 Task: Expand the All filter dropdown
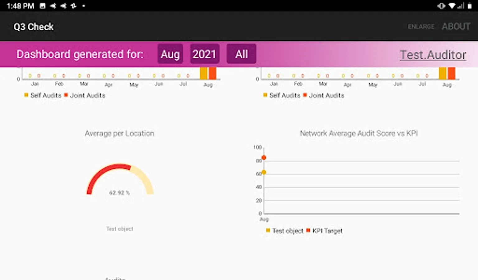(x=241, y=54)
